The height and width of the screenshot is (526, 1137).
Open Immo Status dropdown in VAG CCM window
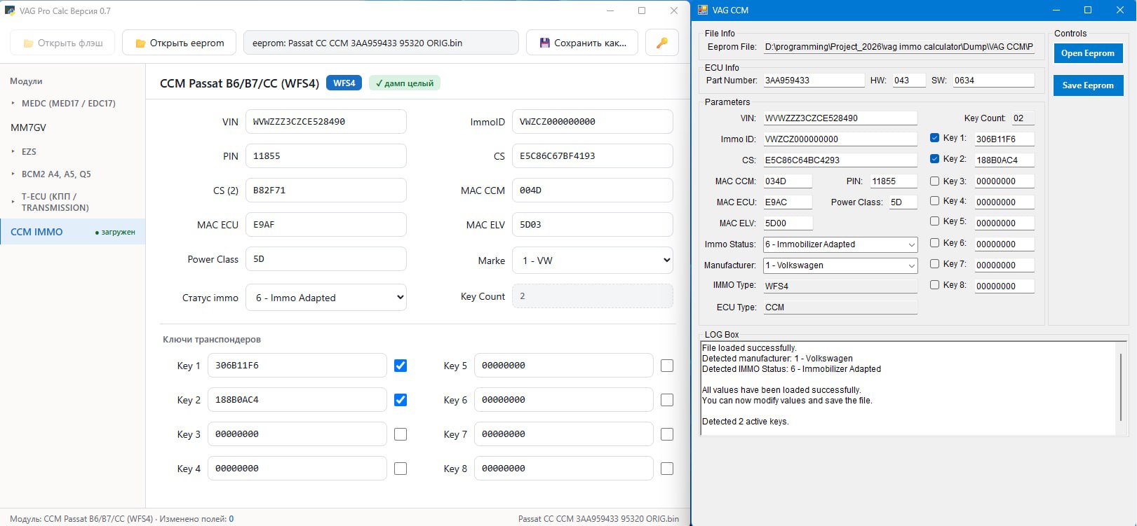pos(840,244)
